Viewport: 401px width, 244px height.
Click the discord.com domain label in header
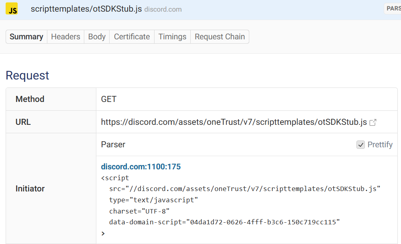[x=163, y=9]
